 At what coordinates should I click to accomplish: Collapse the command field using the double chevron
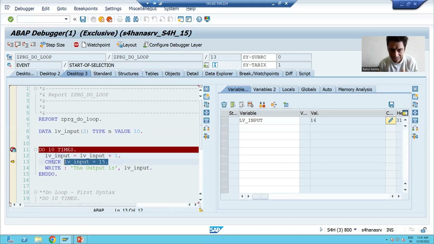(x=75, y=19)
